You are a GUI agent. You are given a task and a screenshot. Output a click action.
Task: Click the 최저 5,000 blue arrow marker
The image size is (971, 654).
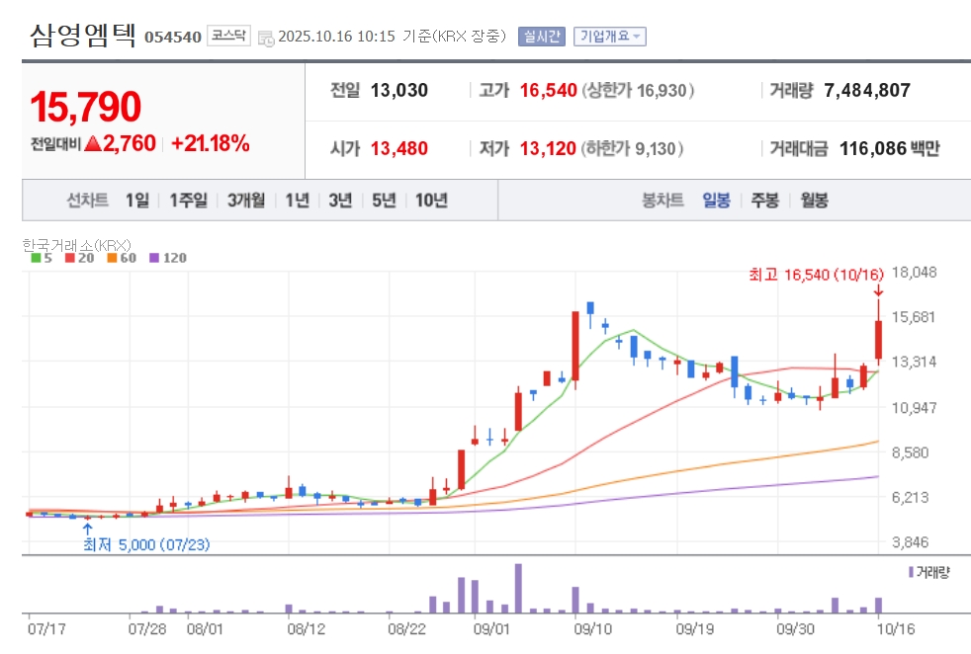[87, 529]
